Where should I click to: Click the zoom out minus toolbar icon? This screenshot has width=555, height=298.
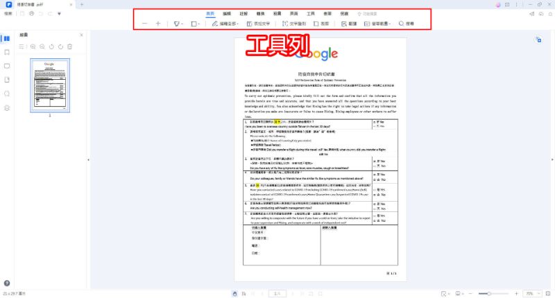pyautogui.click(x=144, y=24)
